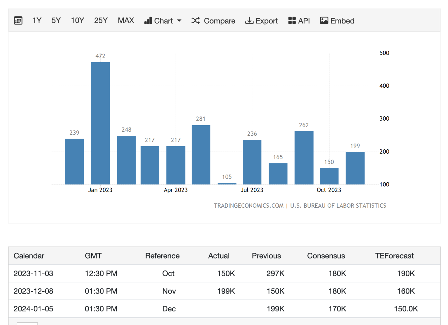Image resolution: width=448 pixels, height=325 pixels.
Task: Expand the Chart type dropdown arrow
Action: pyautogui.click(x=179, y=21)
